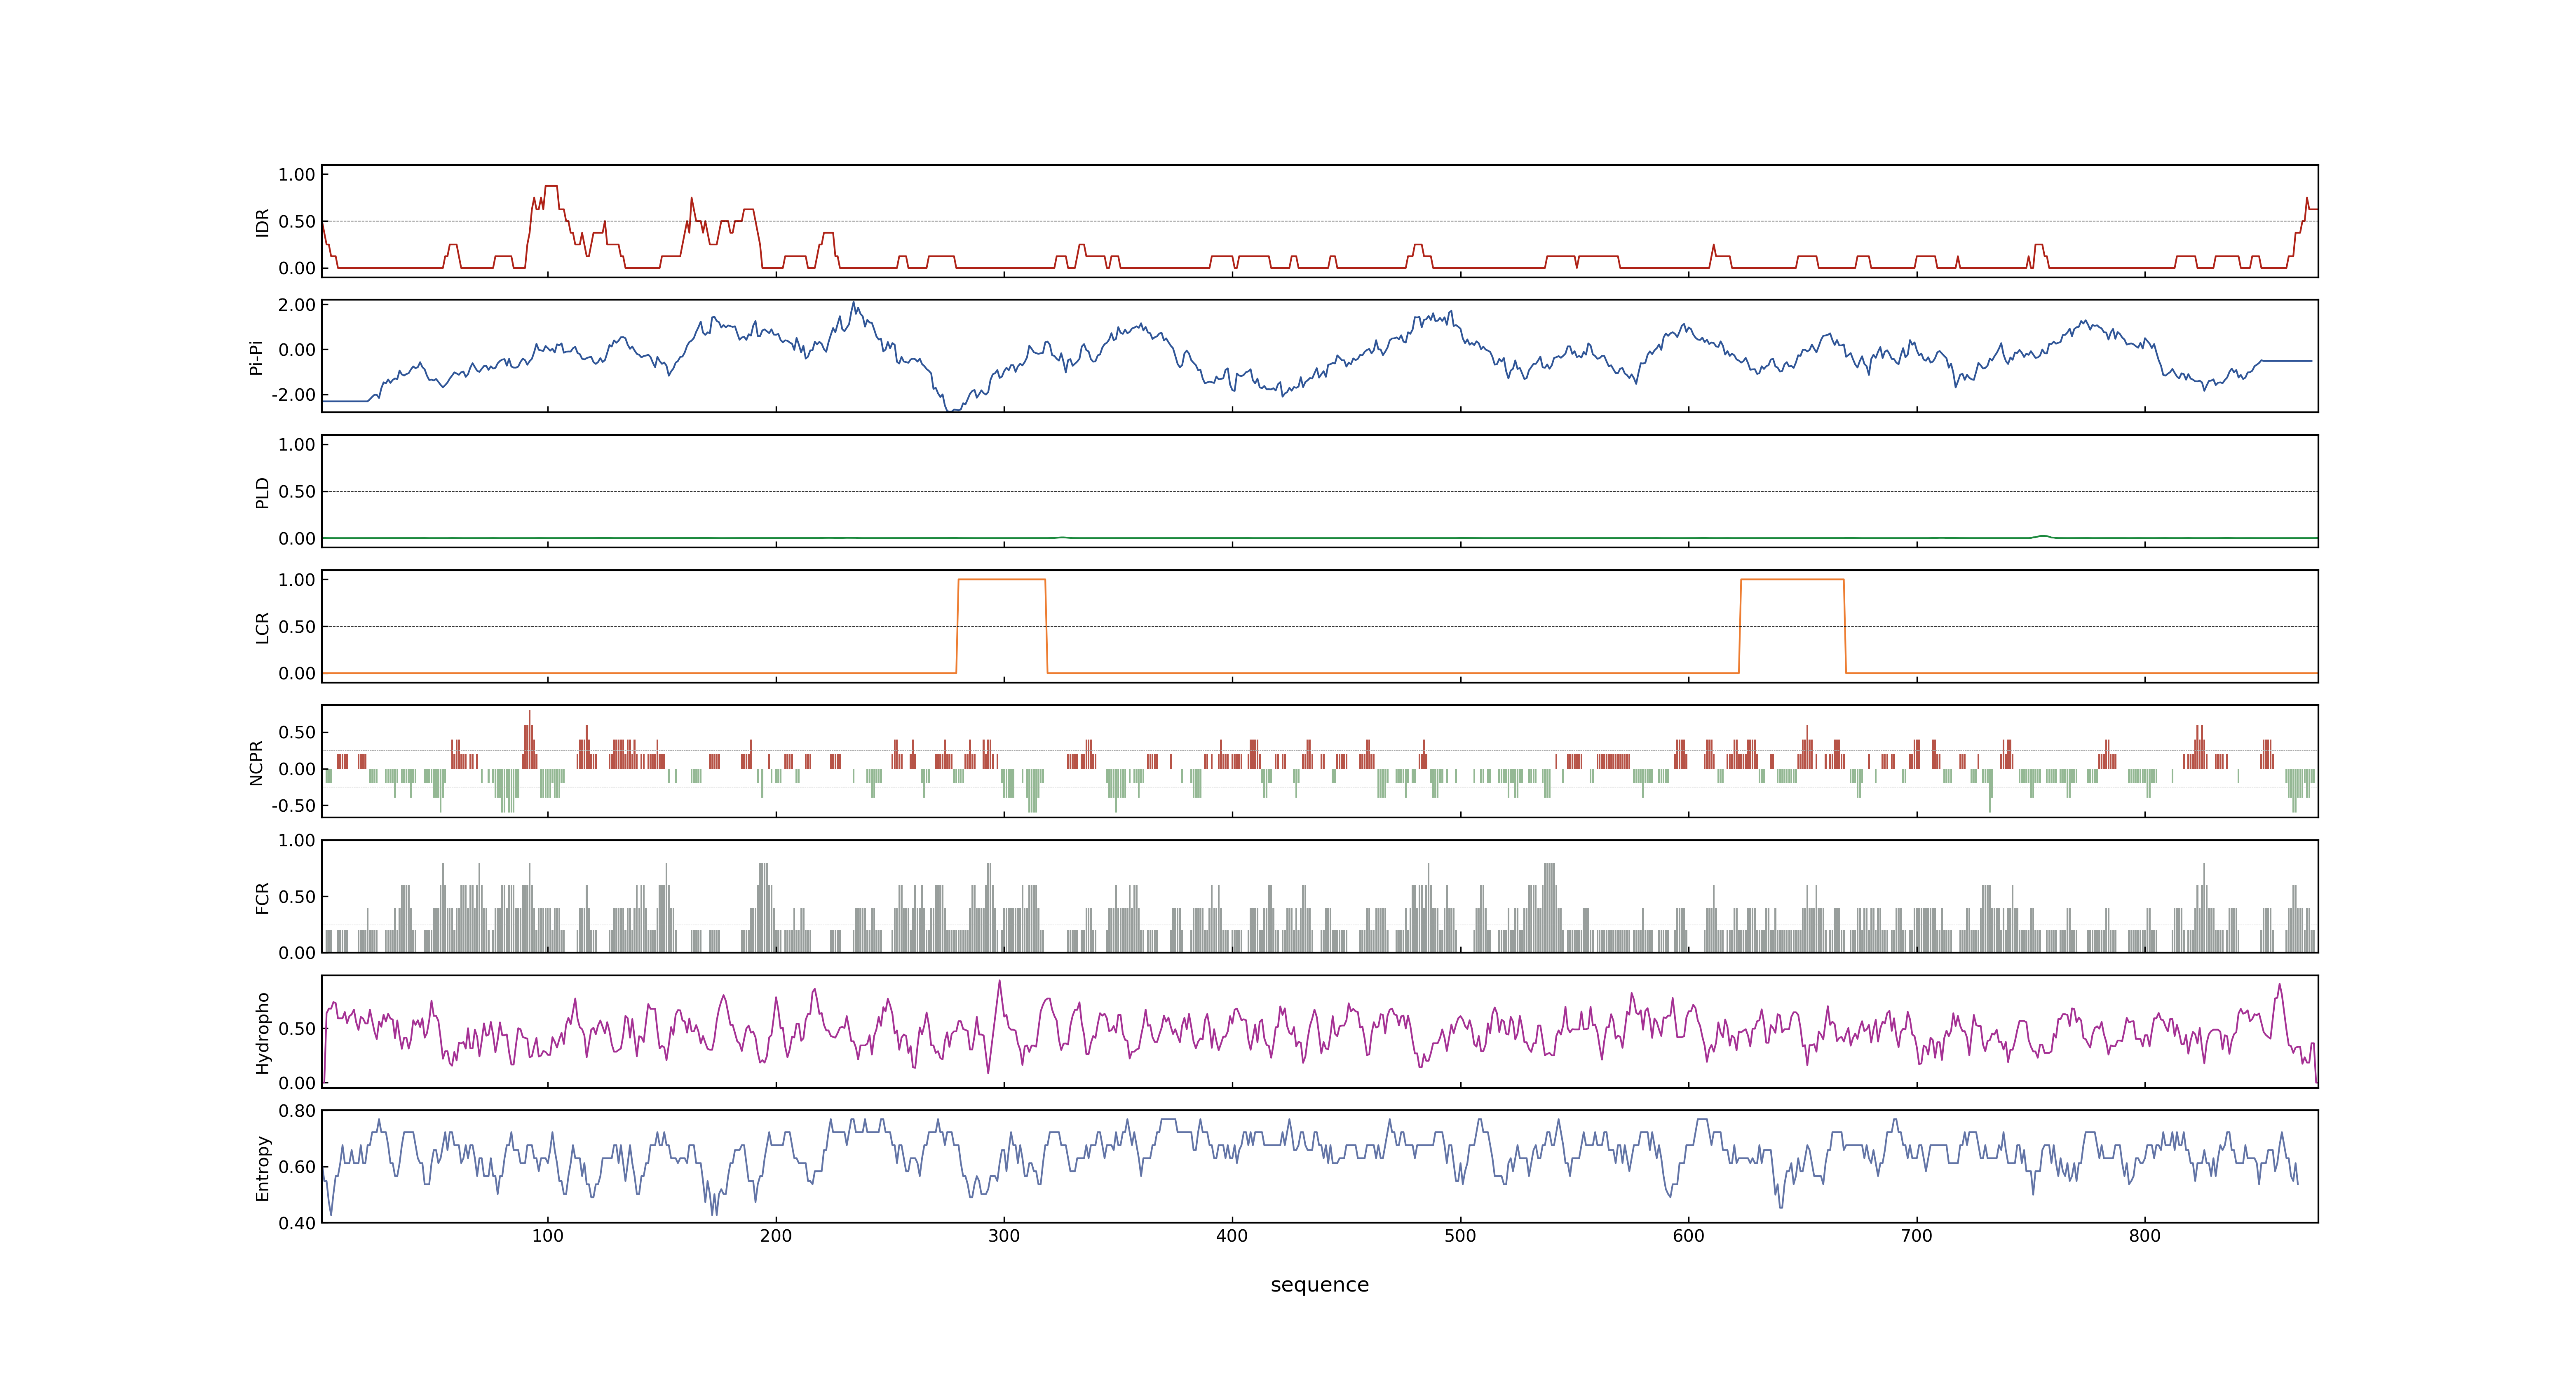2576x1374 pixels.
Task: Select the 300 tick label on x-axis
Action: tap(1004, 1236)
